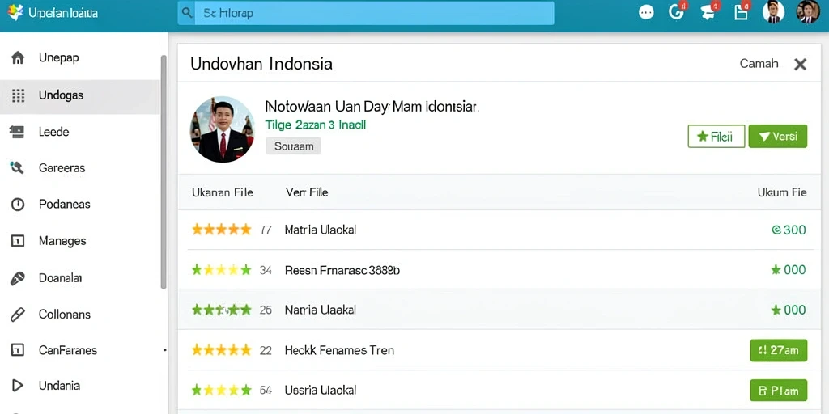Click star rating in the 25 row
This screenshot has width=829, height=414.
221,310
